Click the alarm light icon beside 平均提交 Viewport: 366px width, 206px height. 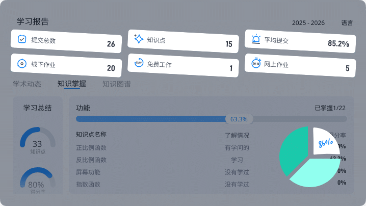coord(256,39)
